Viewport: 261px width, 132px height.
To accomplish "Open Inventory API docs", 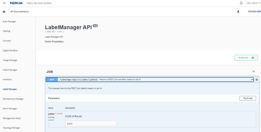I will [x=7, y=80].
